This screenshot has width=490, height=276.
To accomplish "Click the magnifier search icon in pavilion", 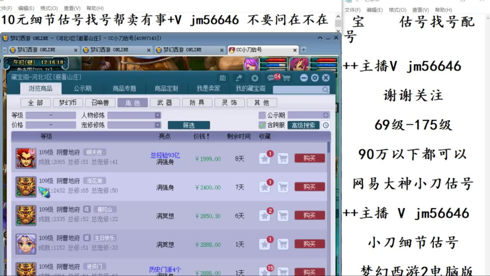I will [325, 90].
